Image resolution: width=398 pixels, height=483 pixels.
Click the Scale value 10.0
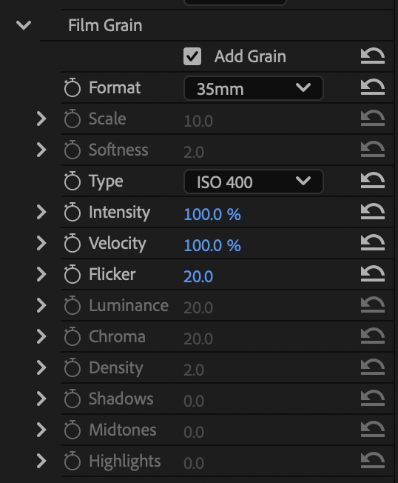(198, 121)
